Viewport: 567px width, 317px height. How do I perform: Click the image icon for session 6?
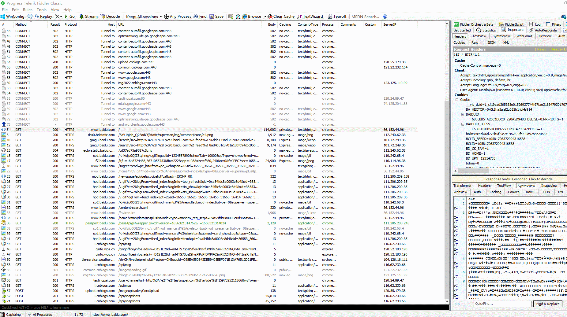(x=4, y=135)
